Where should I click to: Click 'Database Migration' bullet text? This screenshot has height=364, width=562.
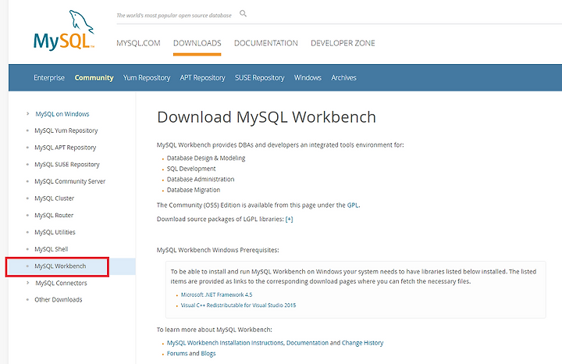pyautogui.click(x=194, y=190)
